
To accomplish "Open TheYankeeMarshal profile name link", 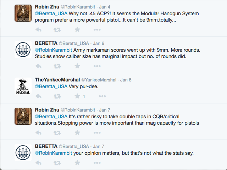I will tap(57, 80).
